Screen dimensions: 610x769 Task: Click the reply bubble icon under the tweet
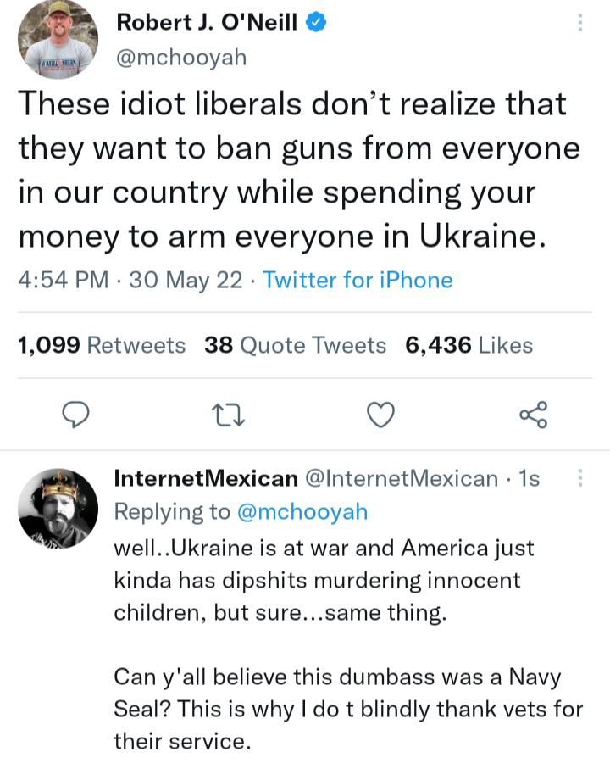pos(77,415)
